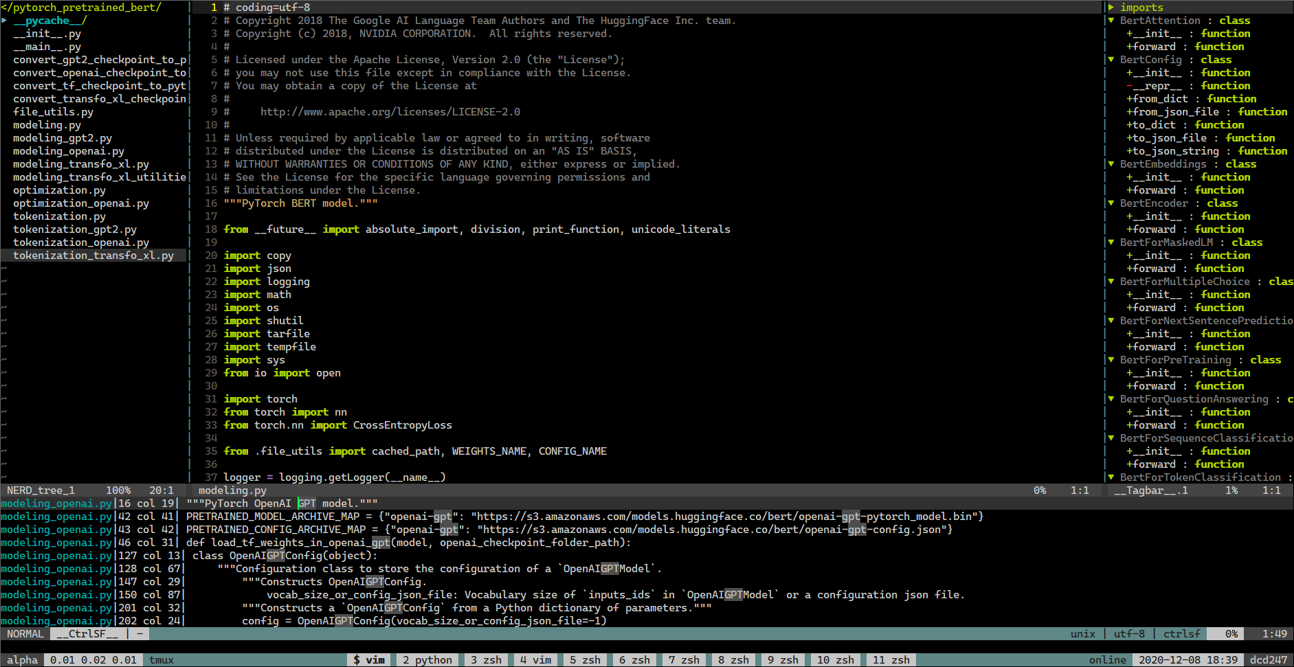Image resolution: width=1294 pixels, height=667 pixels.
Task: Collapse the BertForPreTraining class node
Action: click(1111, 360)
